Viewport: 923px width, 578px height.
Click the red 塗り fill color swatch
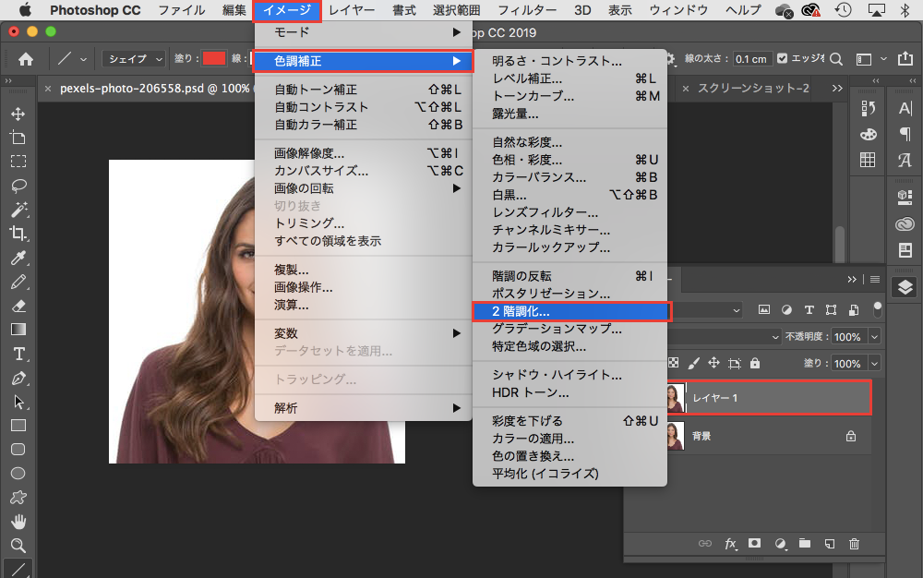coord(213,58)
